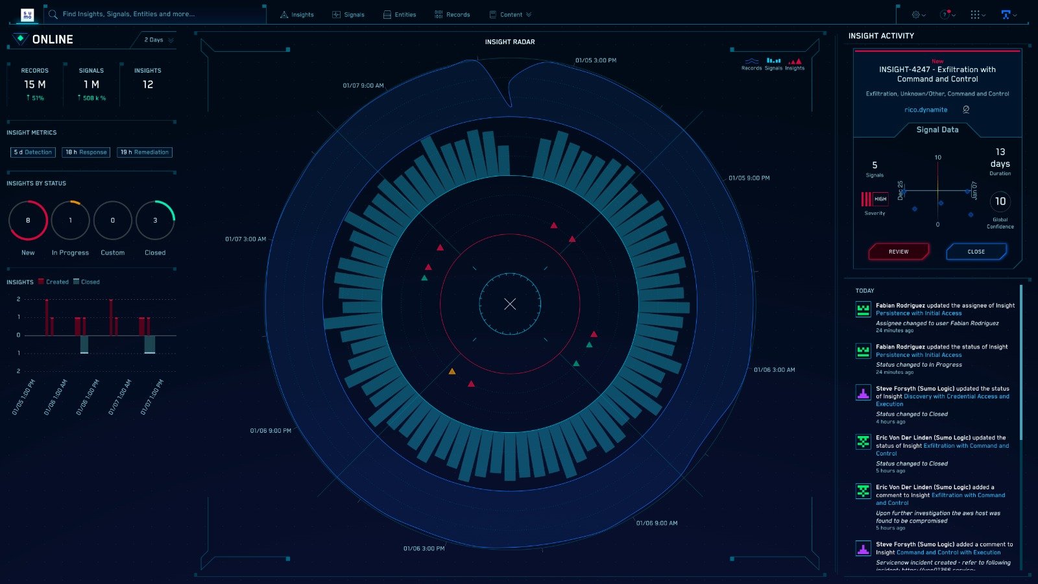Screen dimensions: 1038x584
Task: Click INSIGHT-4247 Exfiltration card title
Action: point(937,74)
